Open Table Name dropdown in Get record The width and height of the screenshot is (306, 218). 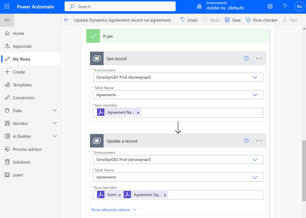point(178,95)
